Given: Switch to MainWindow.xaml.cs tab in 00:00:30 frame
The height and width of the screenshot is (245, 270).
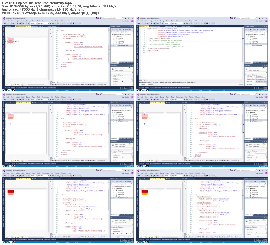Looking at the screenshot, I should (37, 27).
